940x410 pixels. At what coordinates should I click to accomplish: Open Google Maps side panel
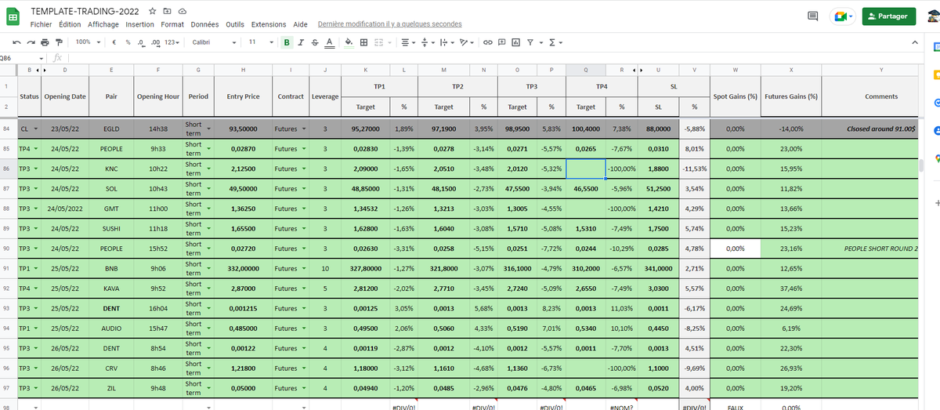[937, 158]
